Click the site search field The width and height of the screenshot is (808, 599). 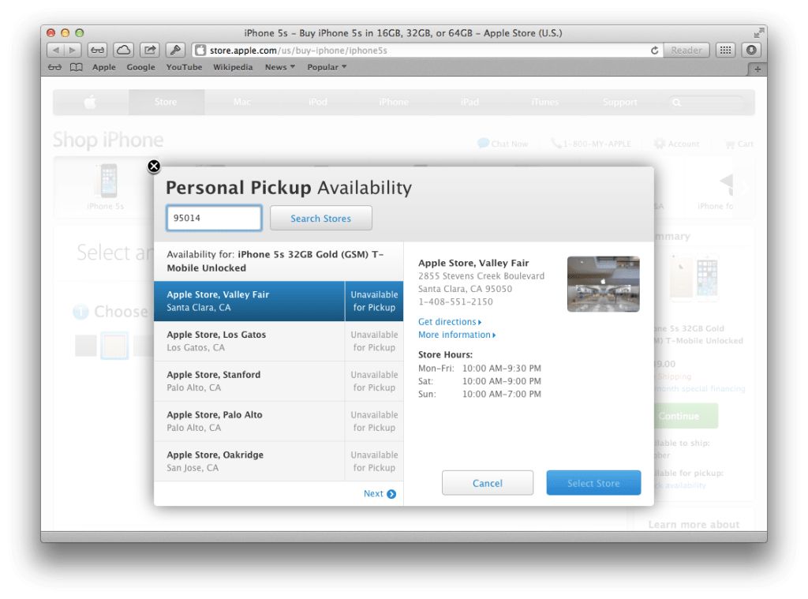(706, 103)
